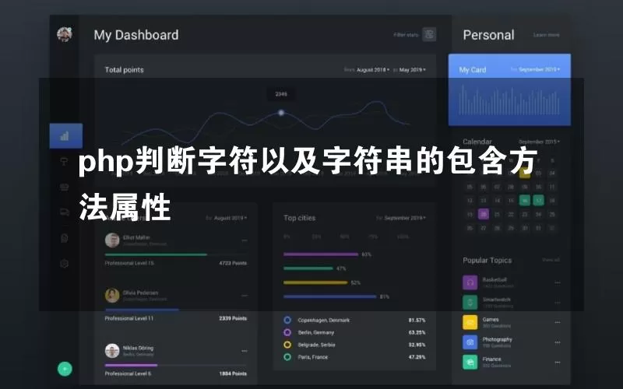Click the Learn more link
This screenshot has height=389, width=623.
coord(547,35)
